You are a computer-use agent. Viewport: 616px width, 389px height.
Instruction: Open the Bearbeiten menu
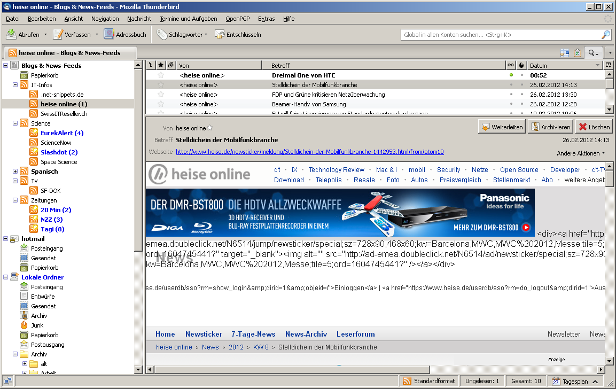point(42,19)
